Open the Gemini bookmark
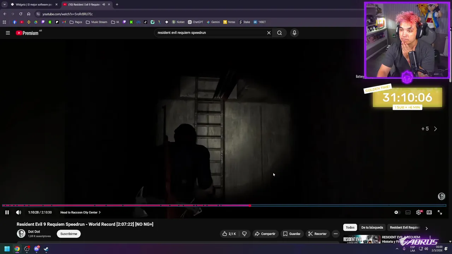Image resolution: width=452 pixels, height=254 pixels. tap(213, 22)
